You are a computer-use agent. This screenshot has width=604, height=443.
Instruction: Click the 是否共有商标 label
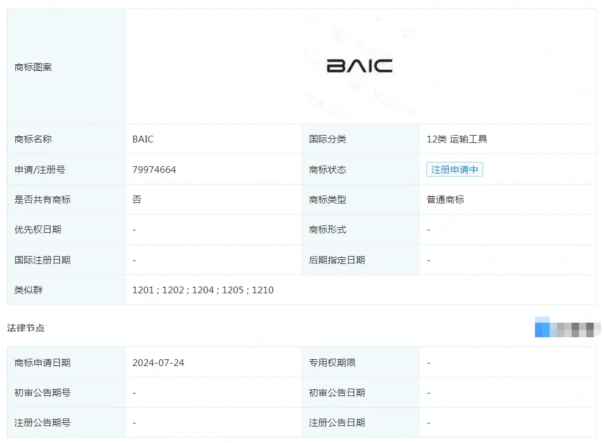tap(42, 200)
